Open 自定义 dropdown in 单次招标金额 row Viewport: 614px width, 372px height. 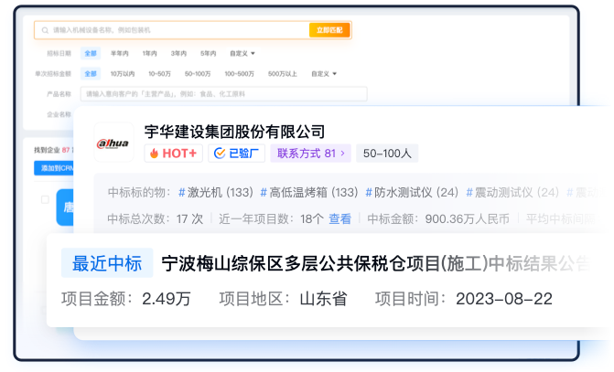(323, 73)
